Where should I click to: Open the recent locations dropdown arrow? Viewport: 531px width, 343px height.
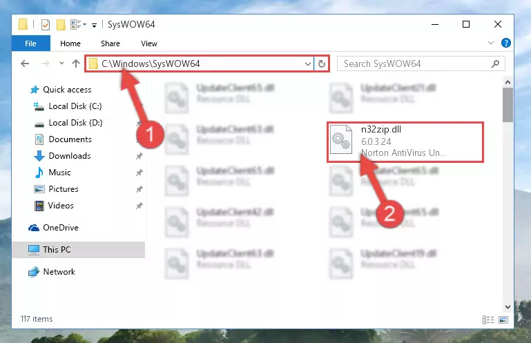(61, 63)
